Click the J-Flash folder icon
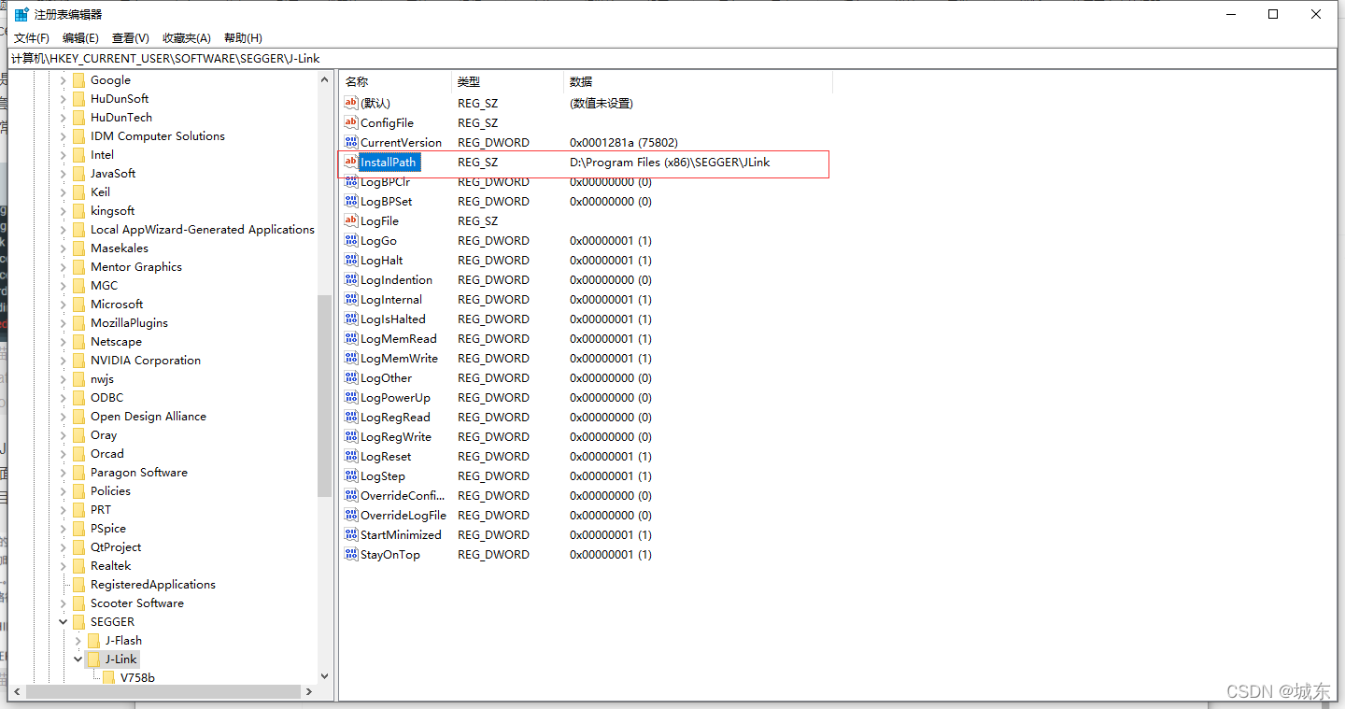Viewport: 1345px width, 709px height. [93, 640]
